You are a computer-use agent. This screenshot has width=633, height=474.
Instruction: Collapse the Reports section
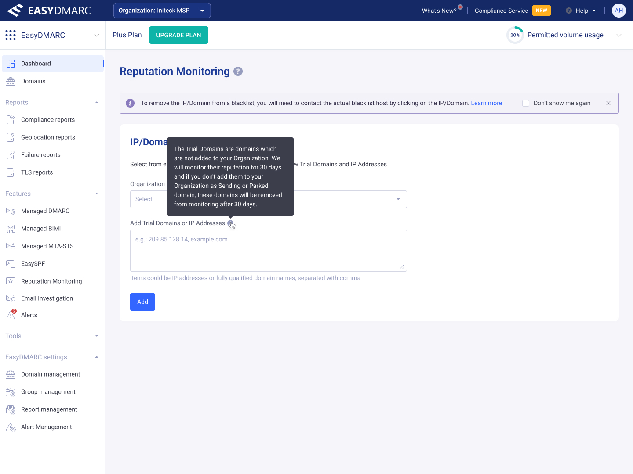(x=97, y=103)
